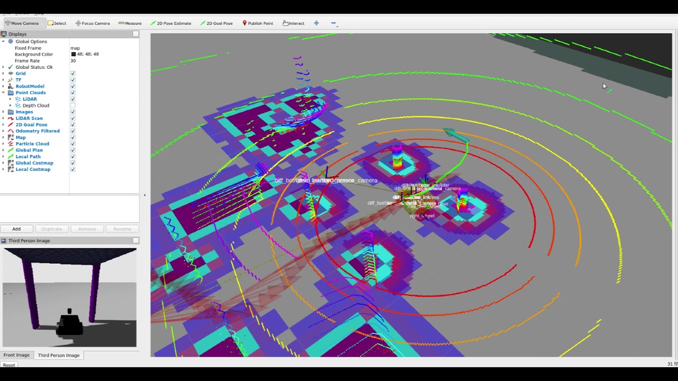The image size is (678, 381).
Task: Collapse the side panel with the splitter arrow
Action: point(145,195)
